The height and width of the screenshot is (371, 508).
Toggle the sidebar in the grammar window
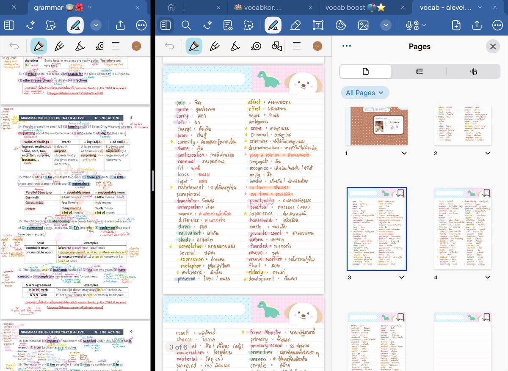click(x=9, y=25)
